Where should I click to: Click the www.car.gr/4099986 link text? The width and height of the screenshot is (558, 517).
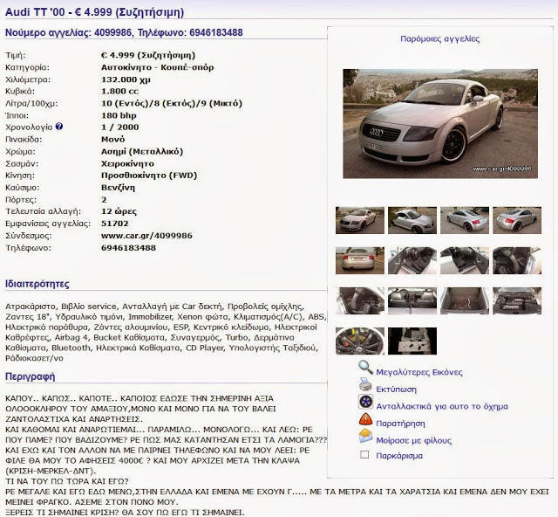tap(146, 236)
